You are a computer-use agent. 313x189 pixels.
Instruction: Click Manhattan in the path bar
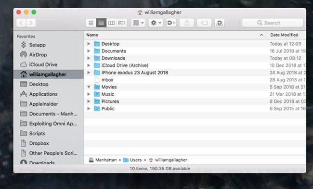(x=103, y=160)
